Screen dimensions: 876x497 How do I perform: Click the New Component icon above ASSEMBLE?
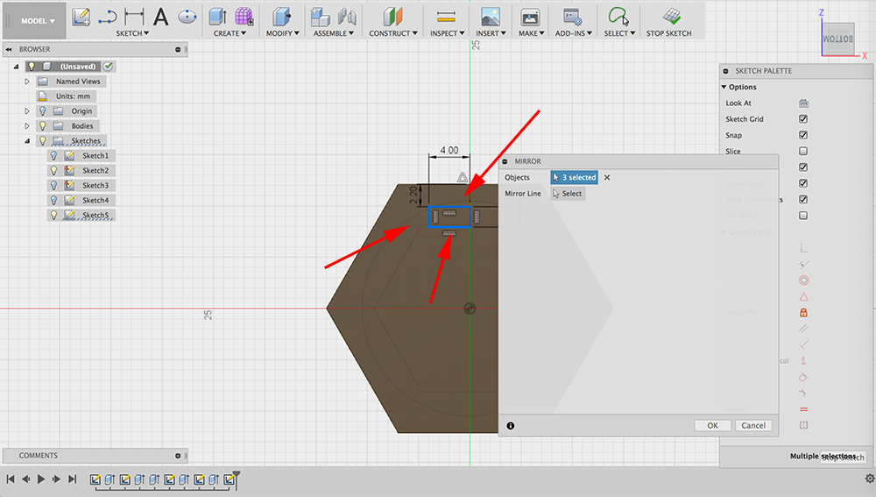(x=320, y=17)
